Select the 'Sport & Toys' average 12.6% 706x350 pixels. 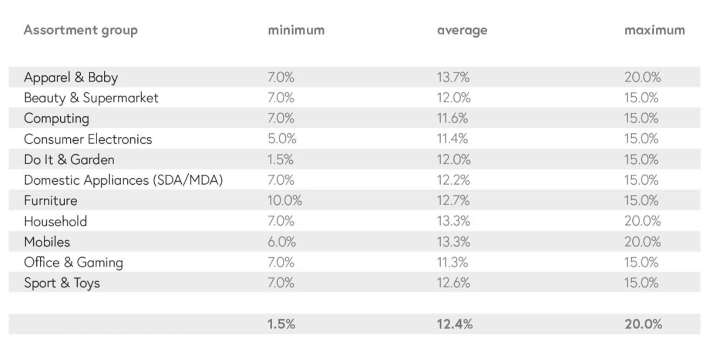(453, 283)
